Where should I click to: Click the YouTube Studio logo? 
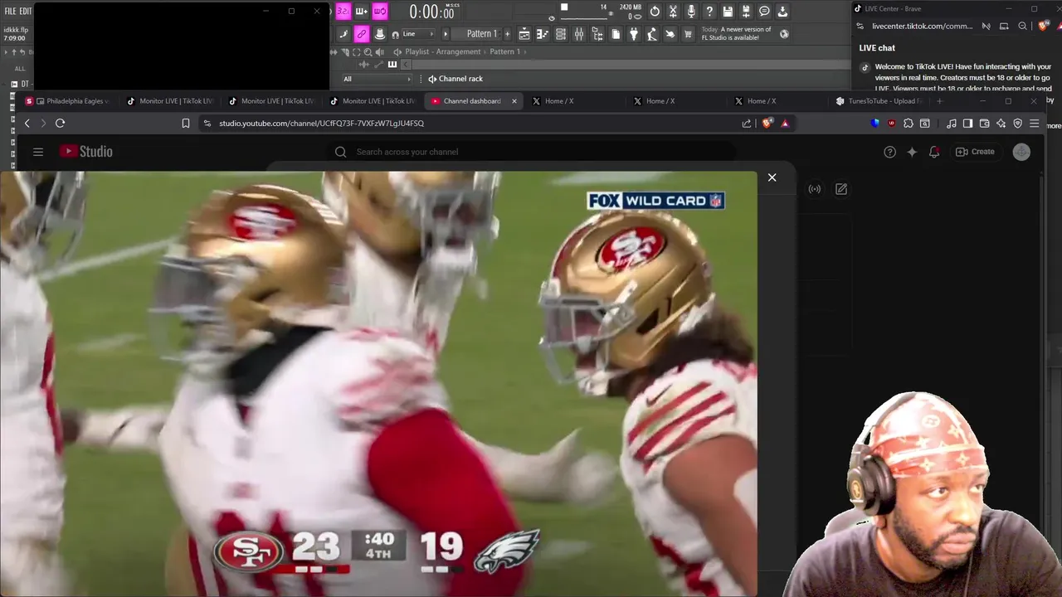85,152
